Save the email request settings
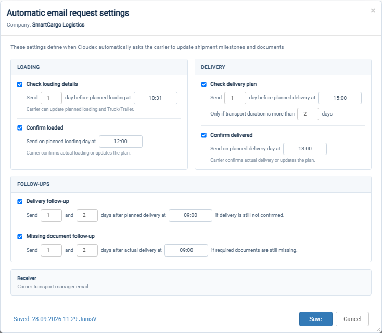This screenshot has height=333, width=382. [x=316, y=319]
